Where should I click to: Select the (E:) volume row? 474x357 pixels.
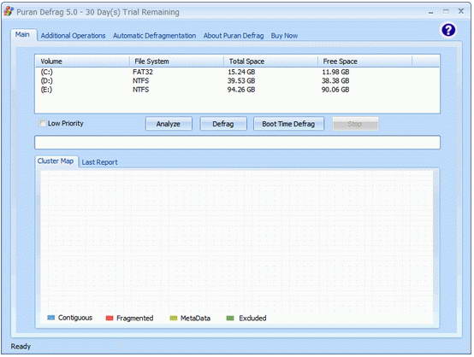pyautogui.click(x=237, y=90)
